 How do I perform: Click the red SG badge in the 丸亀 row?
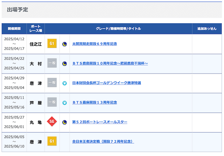(52, 122)
